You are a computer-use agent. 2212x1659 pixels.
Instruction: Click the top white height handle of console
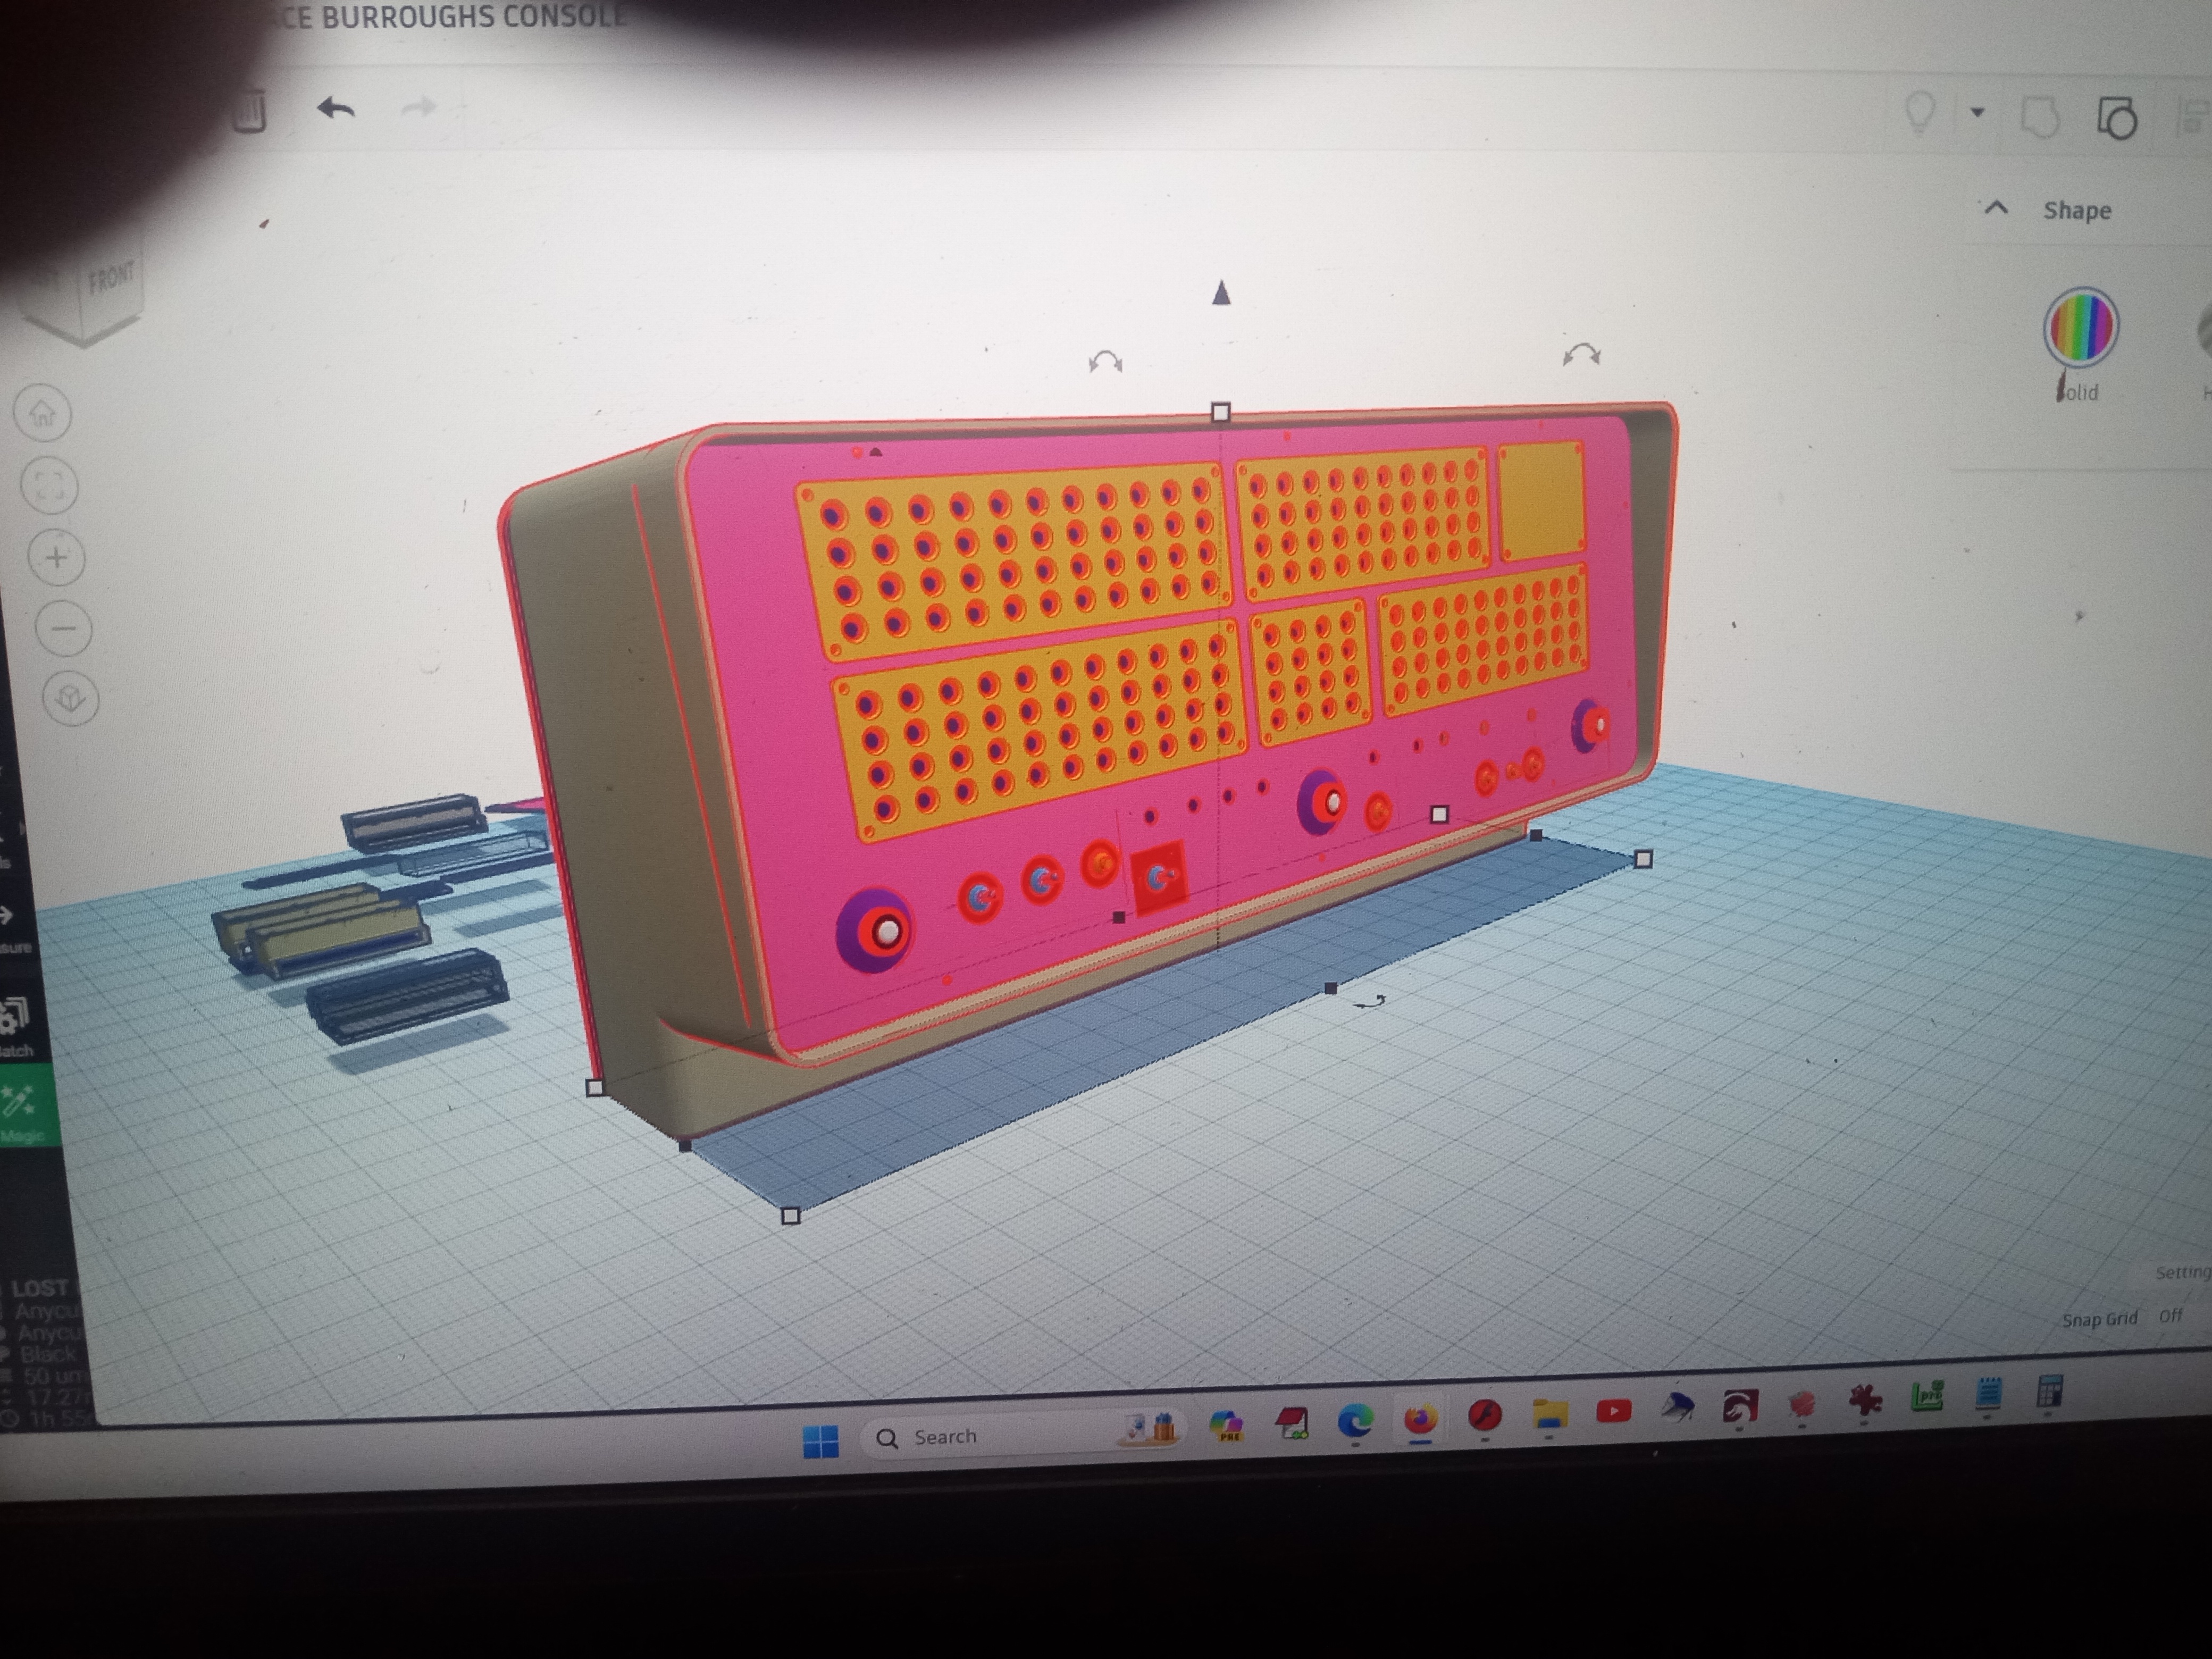1220,412
